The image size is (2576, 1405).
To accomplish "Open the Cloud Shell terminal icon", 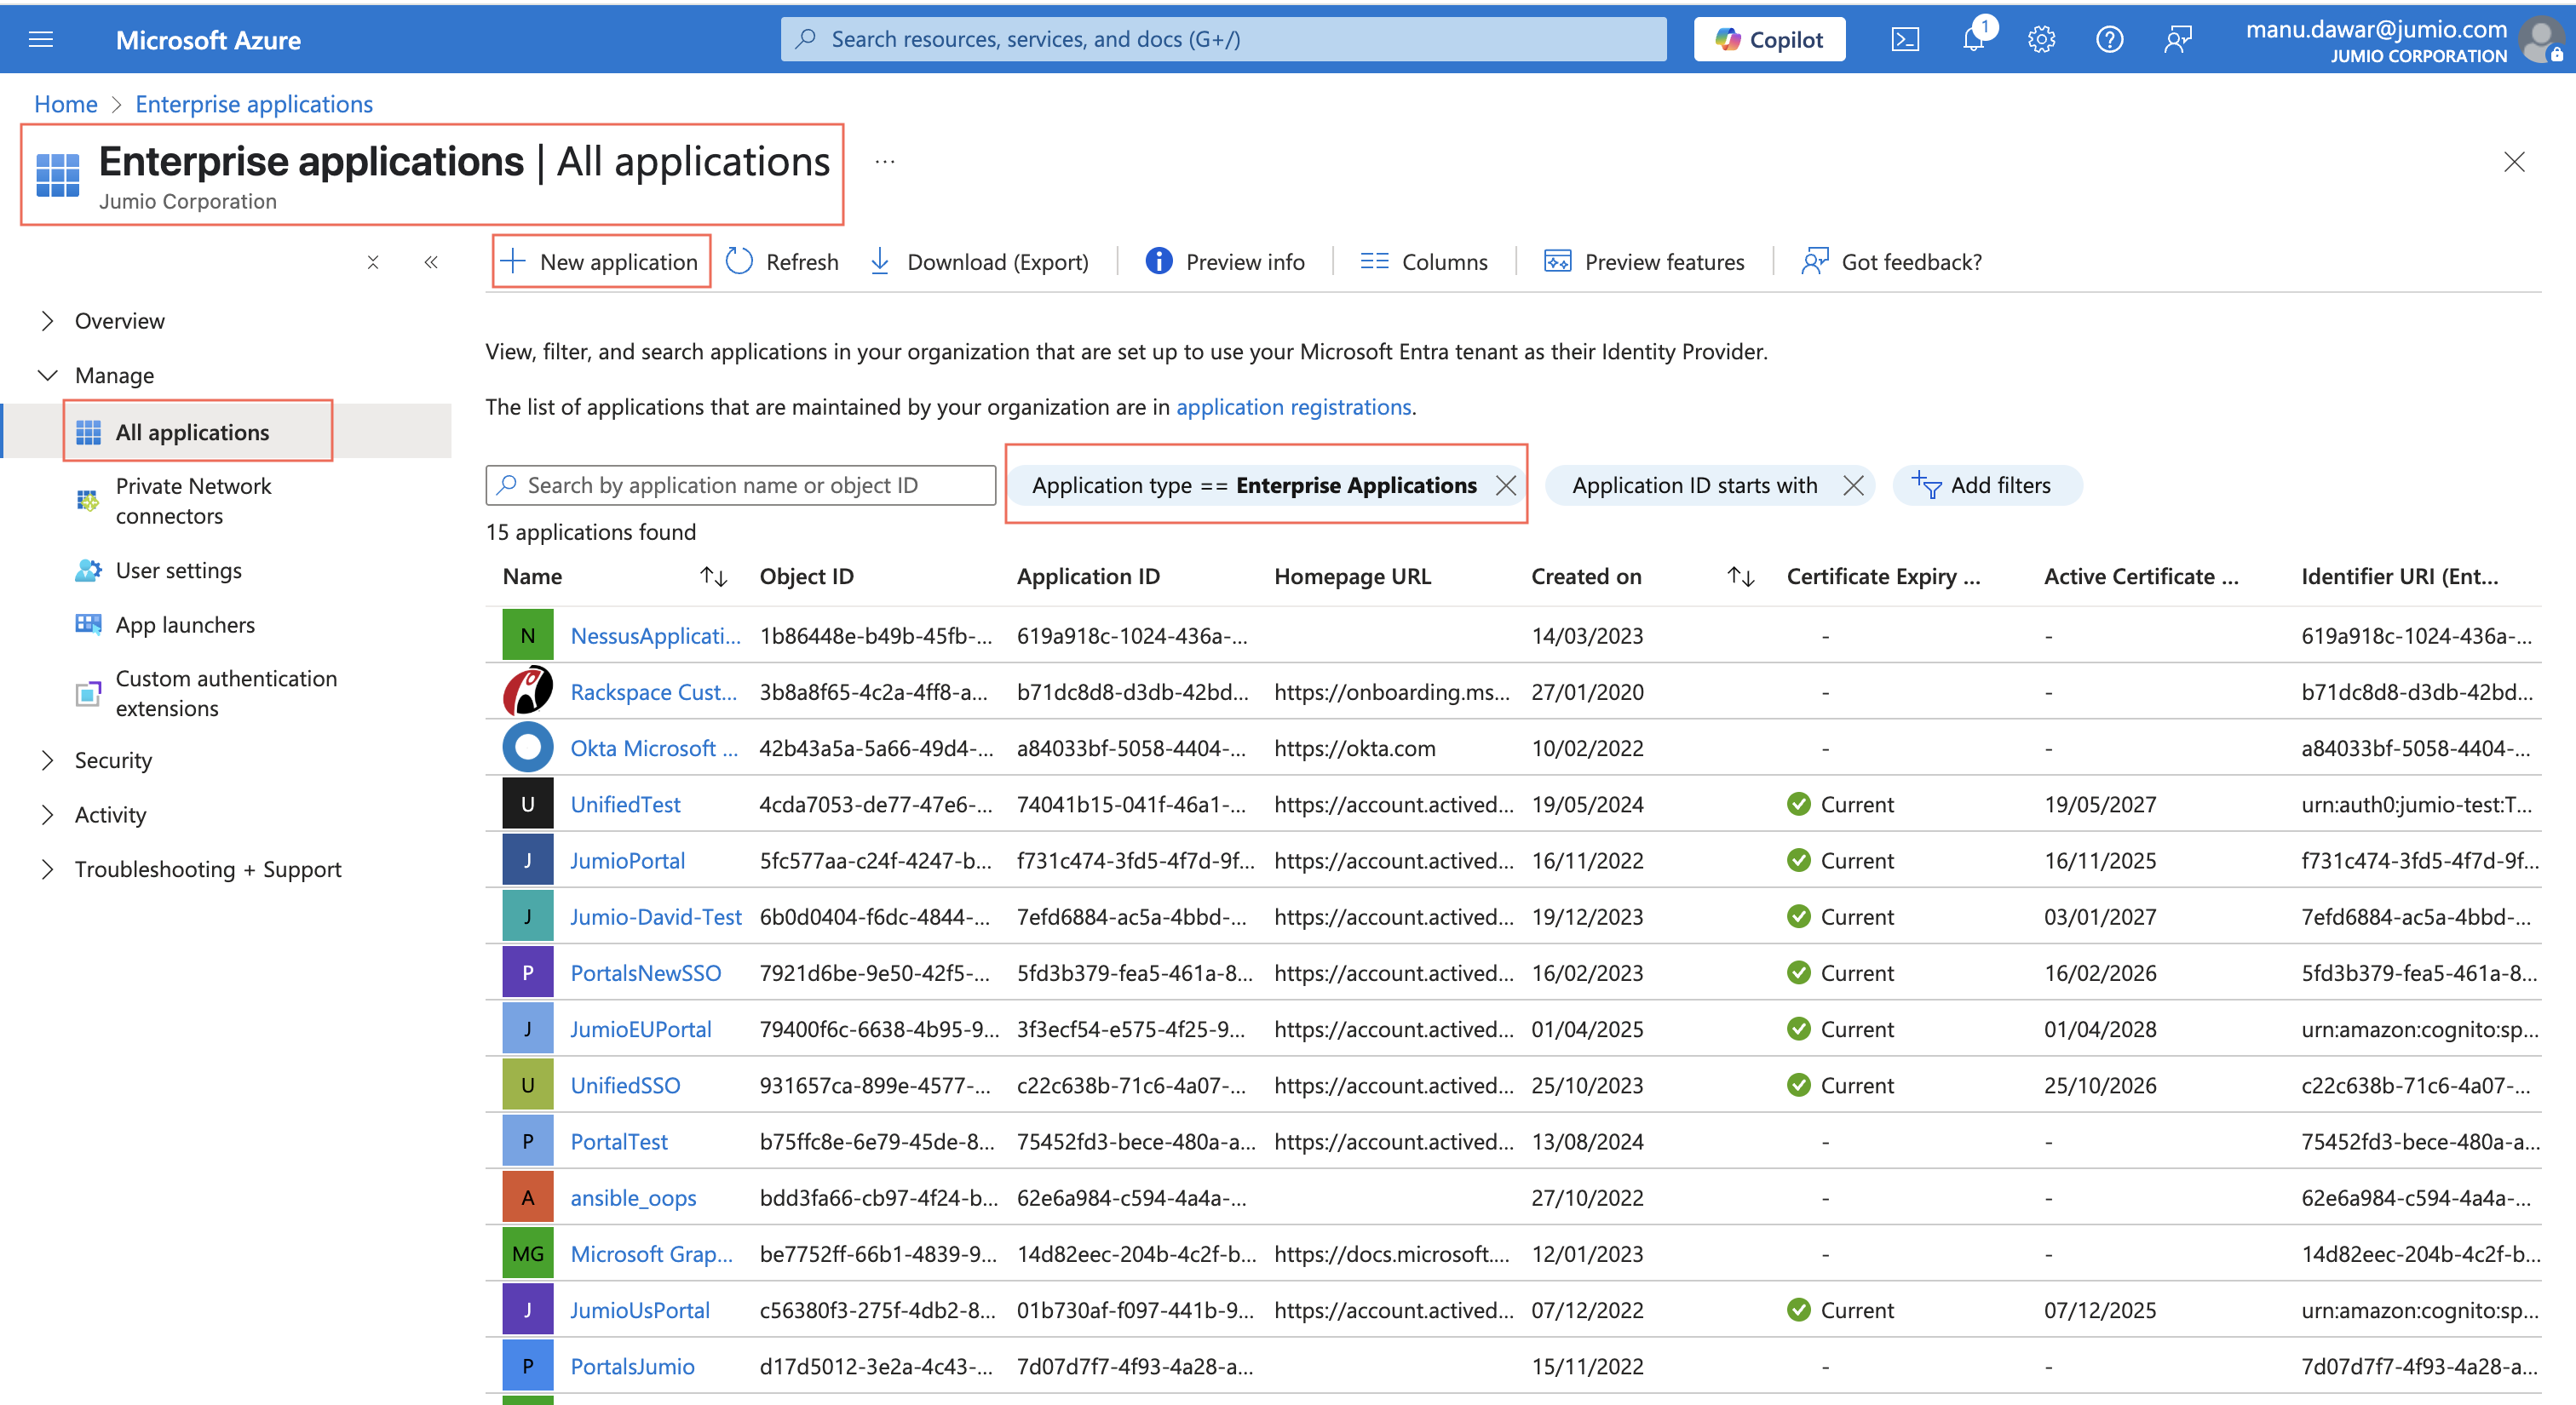I will coord(1904,39).
